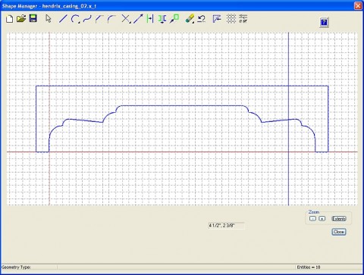Save the current shape
The height and width of the screenshot is (275, 364).
pos(33,19)
